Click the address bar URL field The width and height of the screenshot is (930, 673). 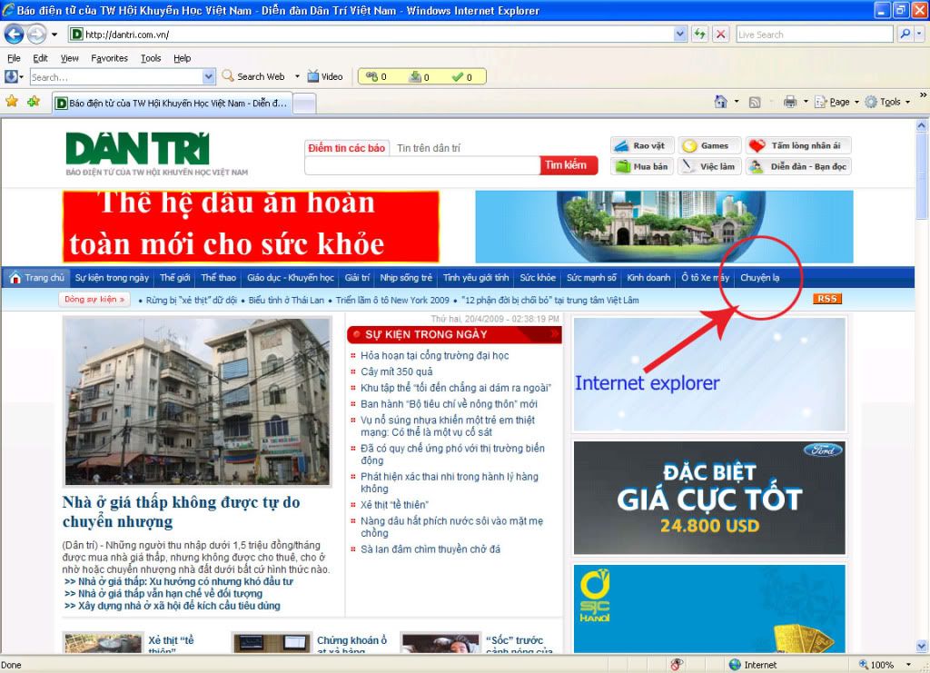(377, 35)
